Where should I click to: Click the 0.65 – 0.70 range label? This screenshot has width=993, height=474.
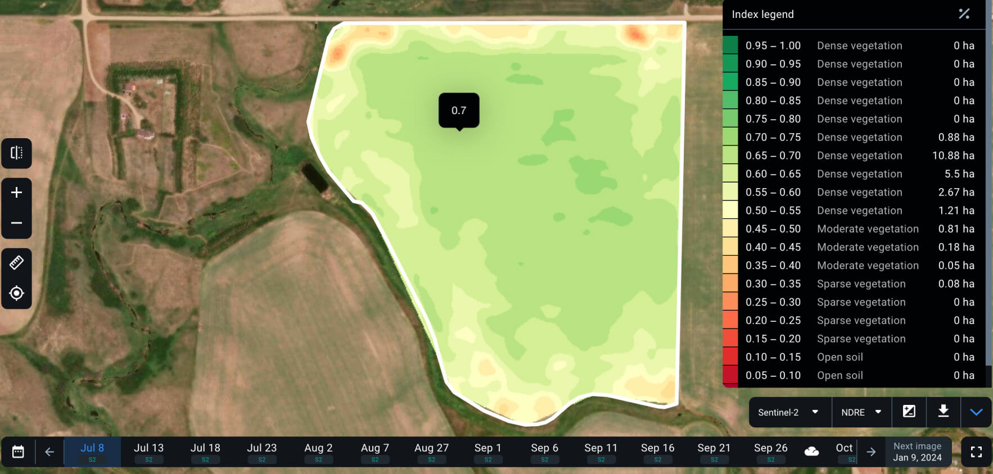coord(773,156)
